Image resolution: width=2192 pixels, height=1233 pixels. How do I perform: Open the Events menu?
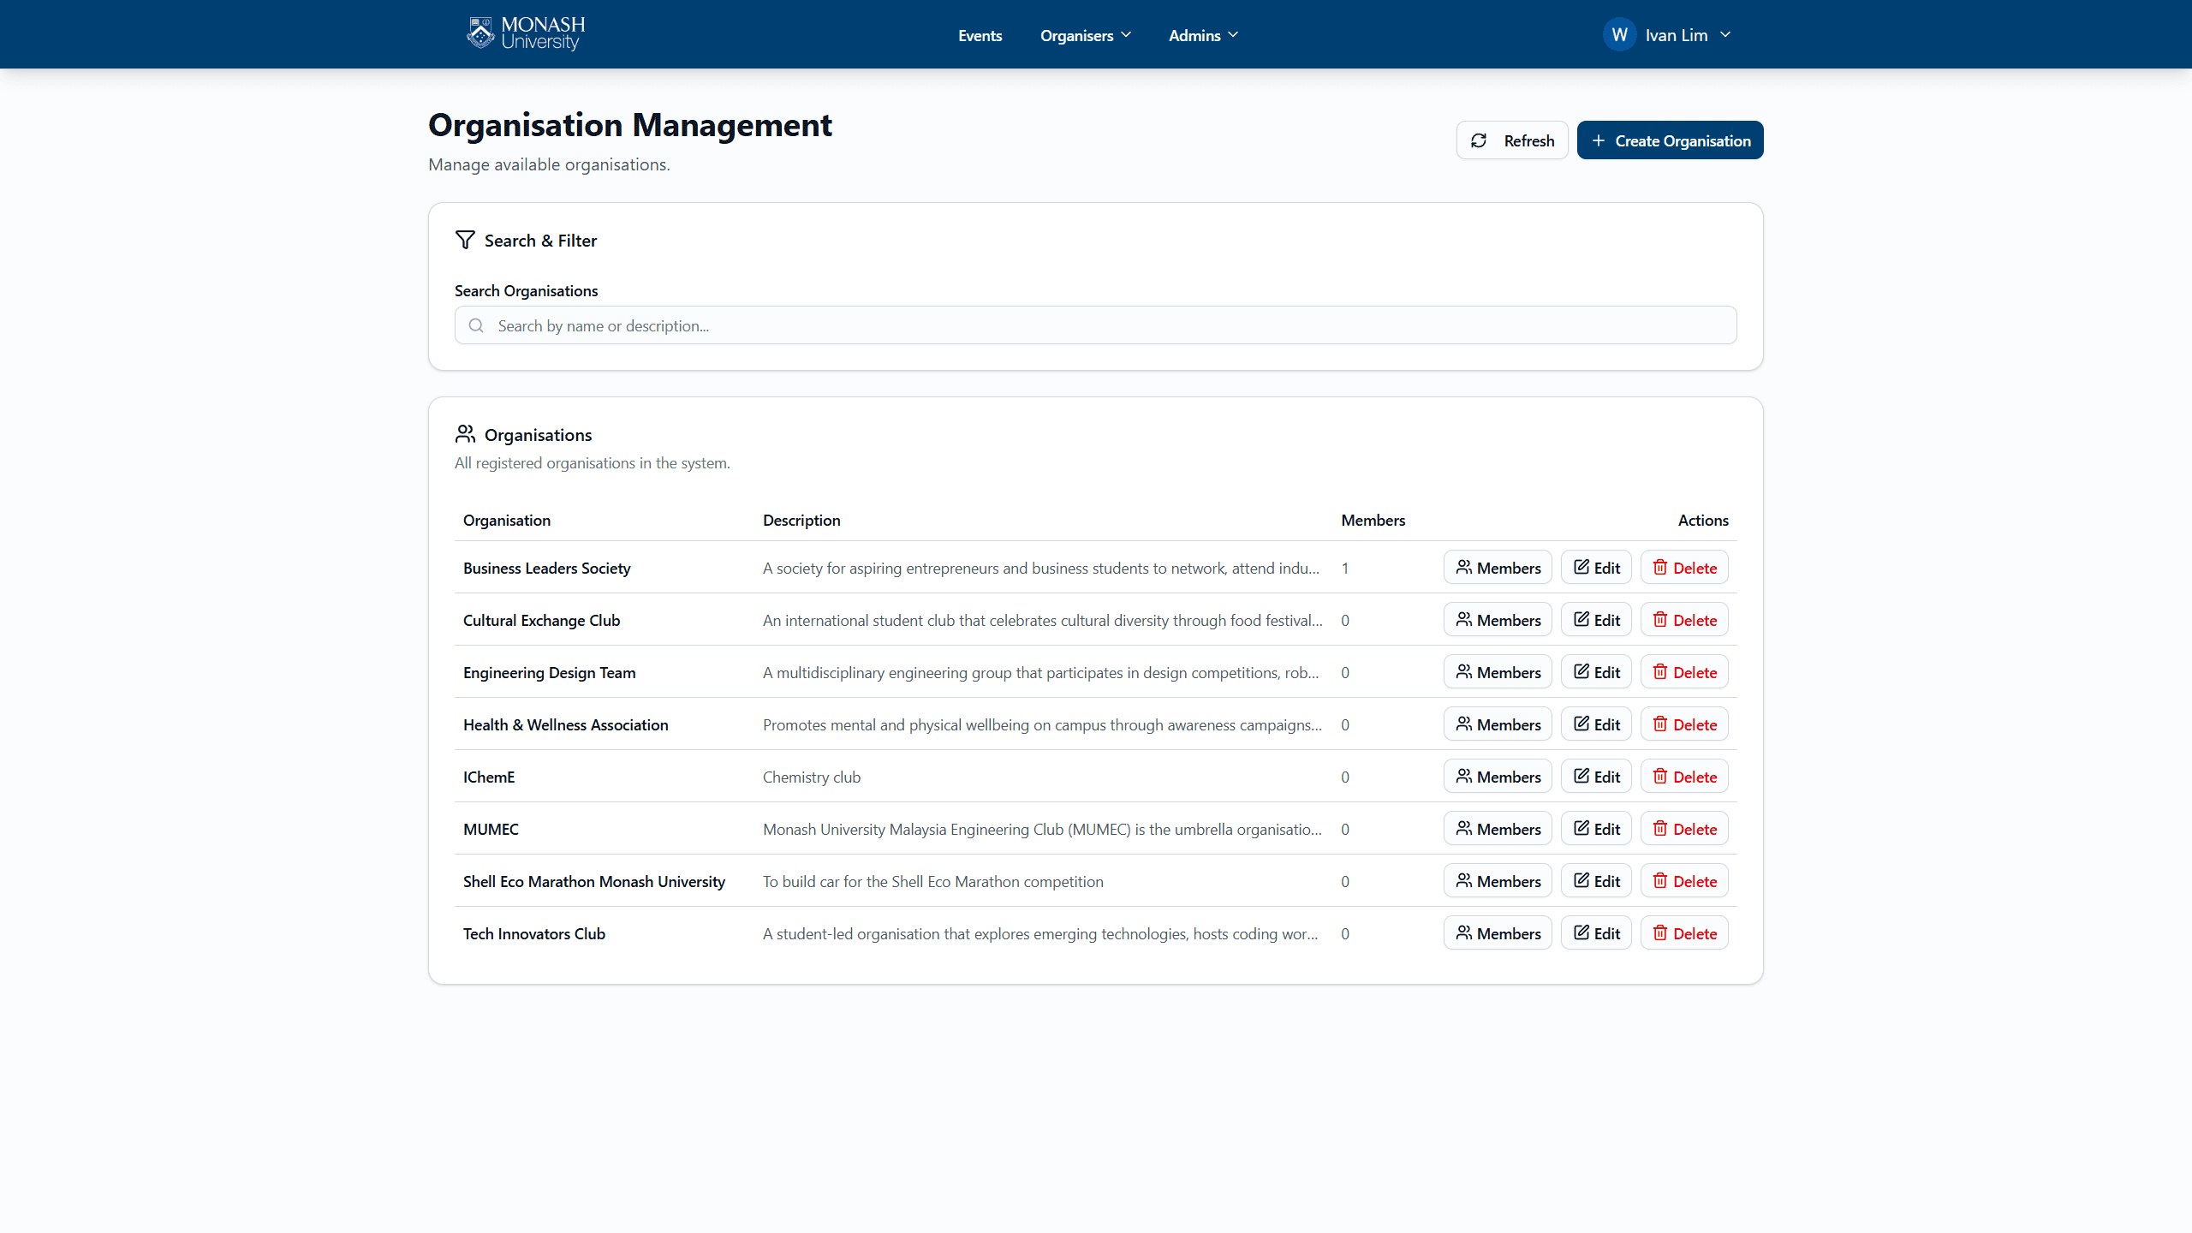click(x=980, y=35)
